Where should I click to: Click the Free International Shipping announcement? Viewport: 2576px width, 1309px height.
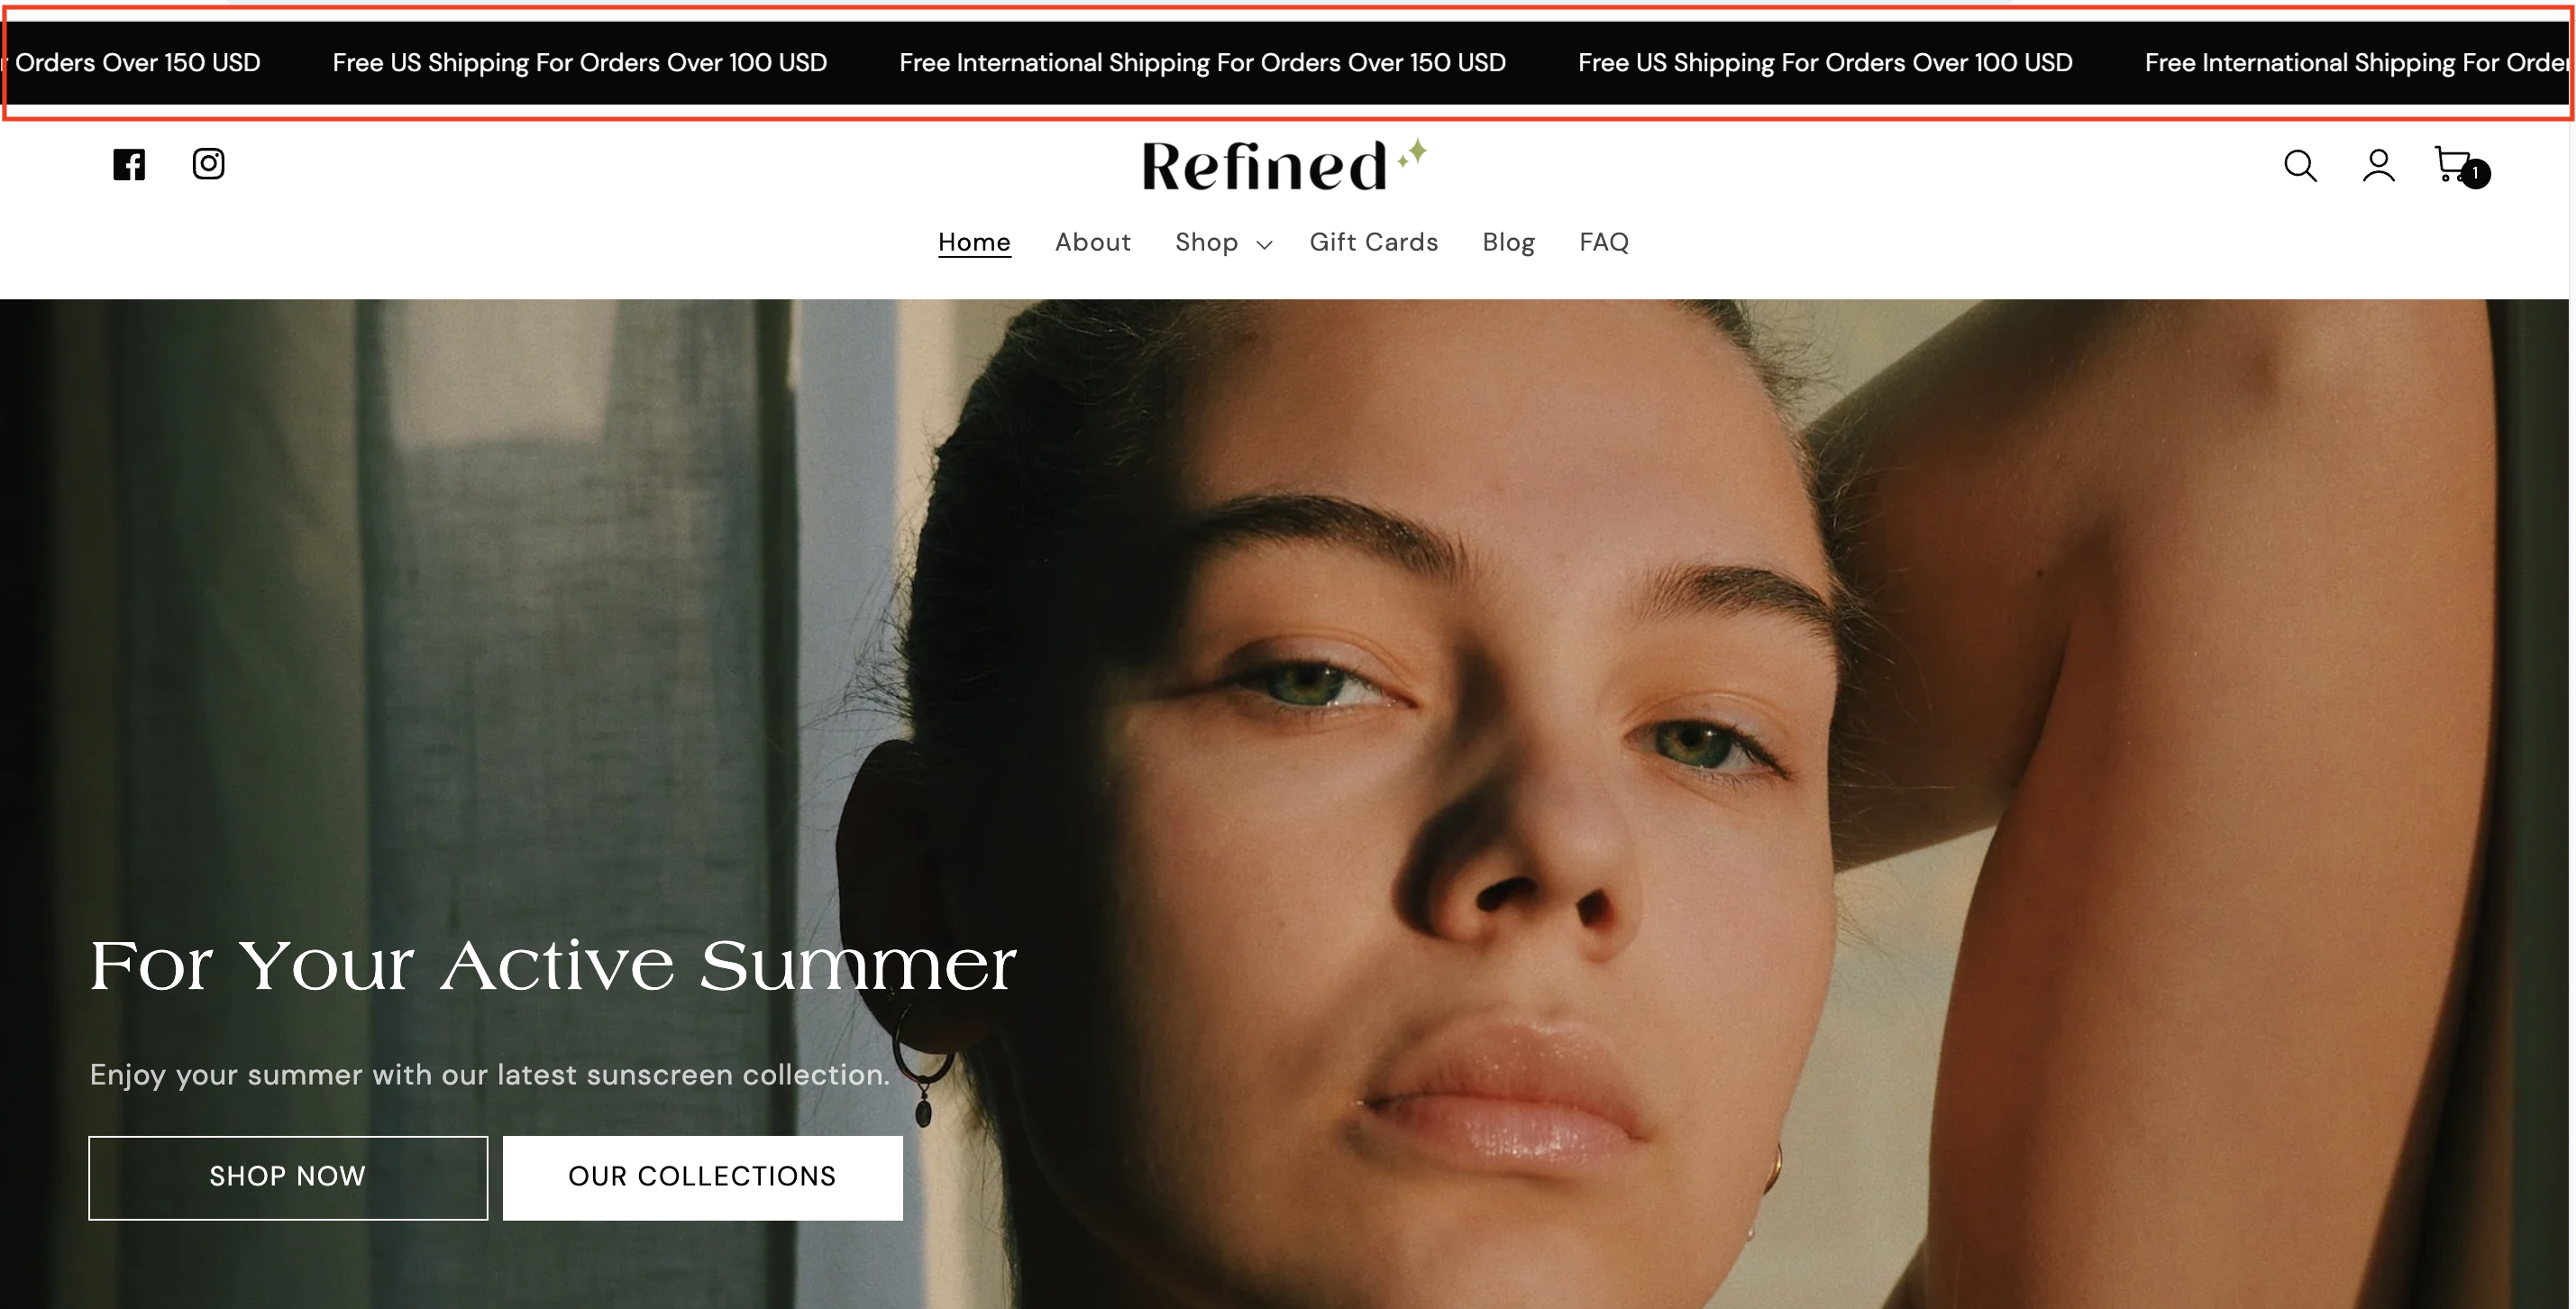1202,63
